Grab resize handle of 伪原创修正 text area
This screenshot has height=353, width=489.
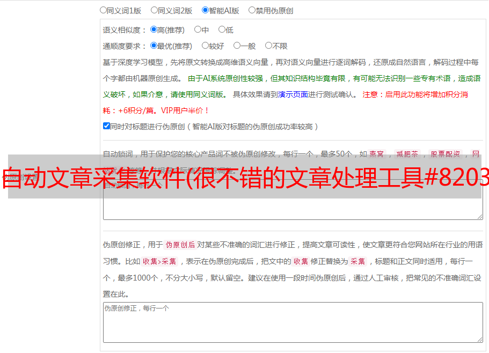[480, 340]
